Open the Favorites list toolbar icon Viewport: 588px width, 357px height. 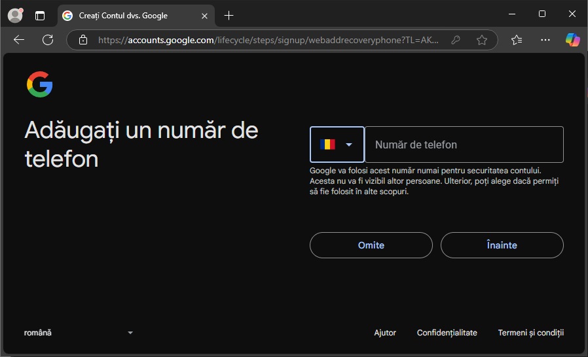click(517, 40)
